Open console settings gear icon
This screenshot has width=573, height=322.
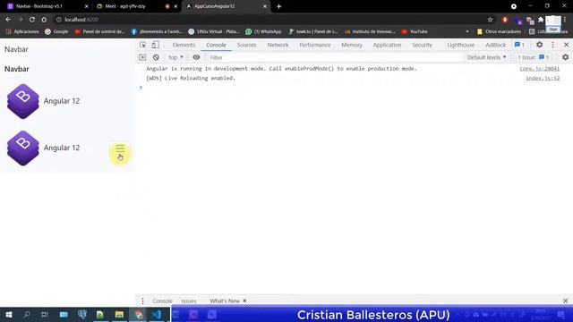point(565,57)
